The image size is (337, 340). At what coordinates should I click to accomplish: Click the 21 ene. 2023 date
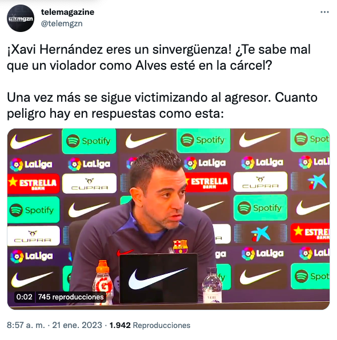[x=77, y=325]
